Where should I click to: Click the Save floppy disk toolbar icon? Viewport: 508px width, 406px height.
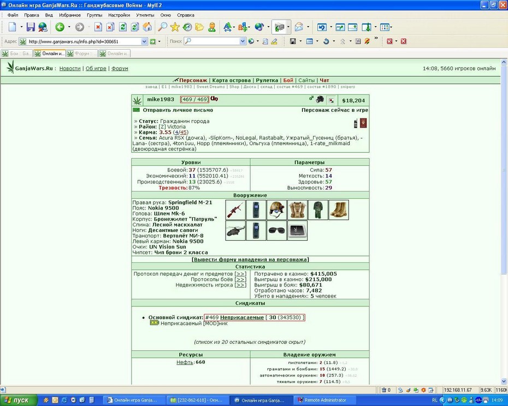click(31, 27)
